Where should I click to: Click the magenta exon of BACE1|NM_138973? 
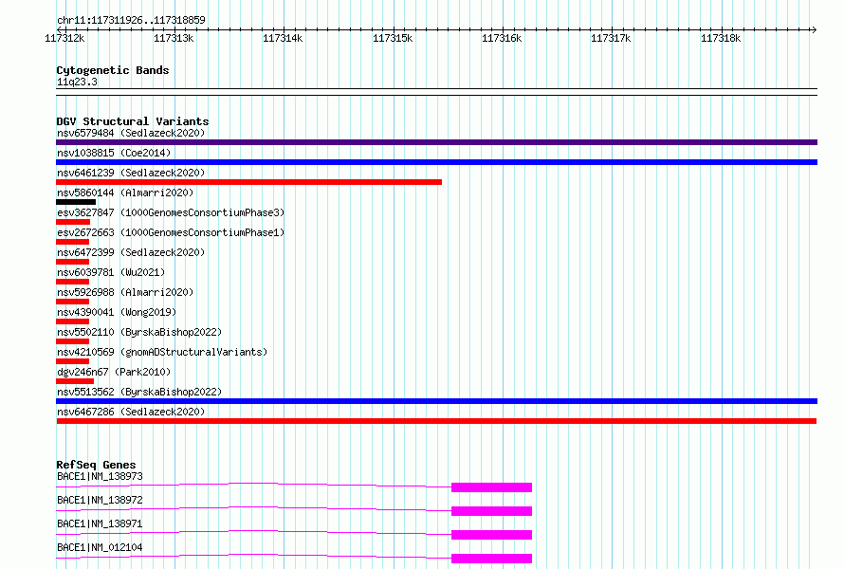pos(491,487)
